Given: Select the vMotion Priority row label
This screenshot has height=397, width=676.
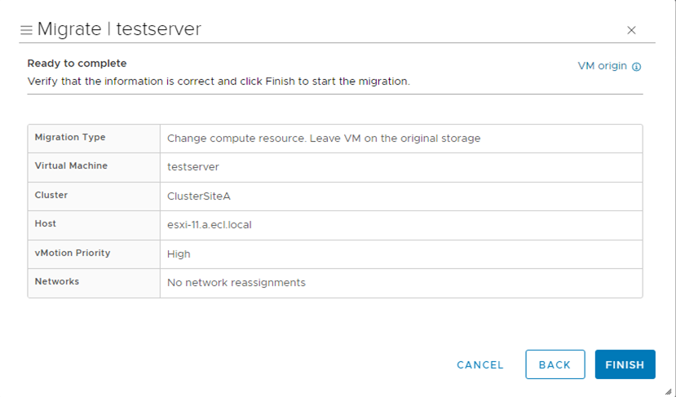Looking at the screenshot, I should click(73, 253).
